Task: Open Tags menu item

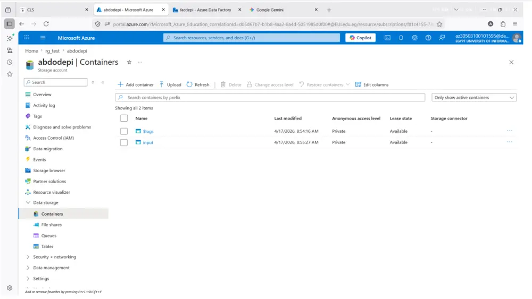Action: tap(37, 116)
